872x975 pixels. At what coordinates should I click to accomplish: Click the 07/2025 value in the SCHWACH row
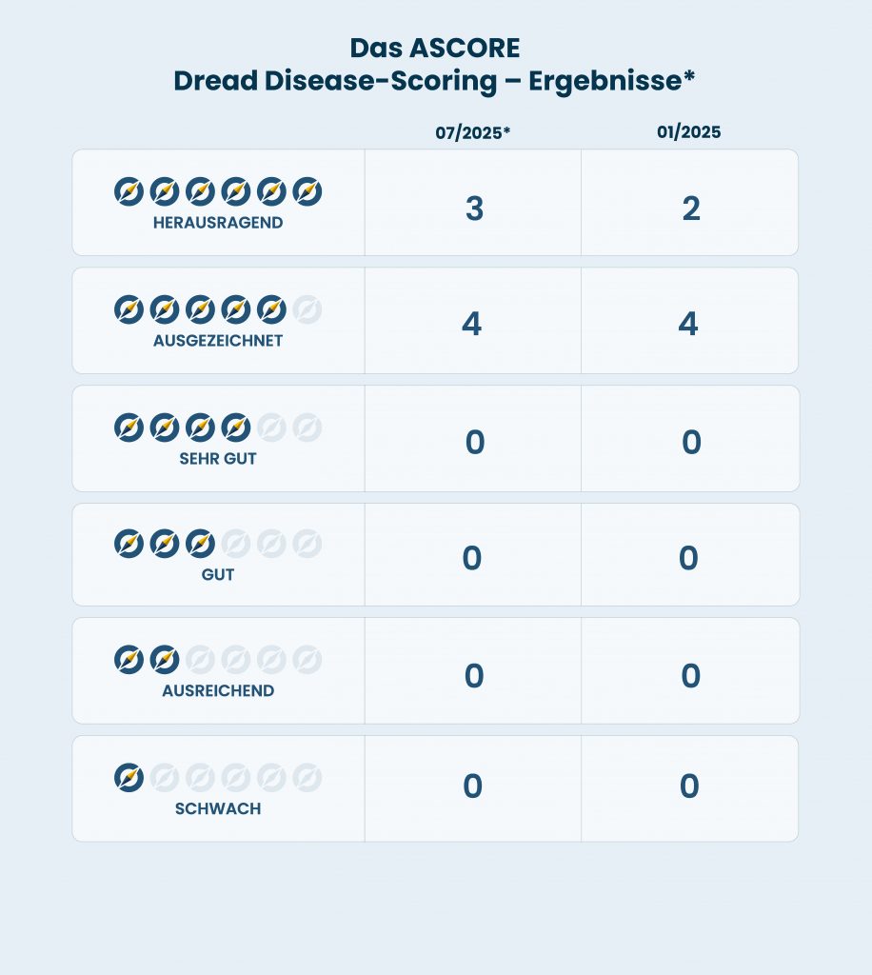[x=473, y=786]
